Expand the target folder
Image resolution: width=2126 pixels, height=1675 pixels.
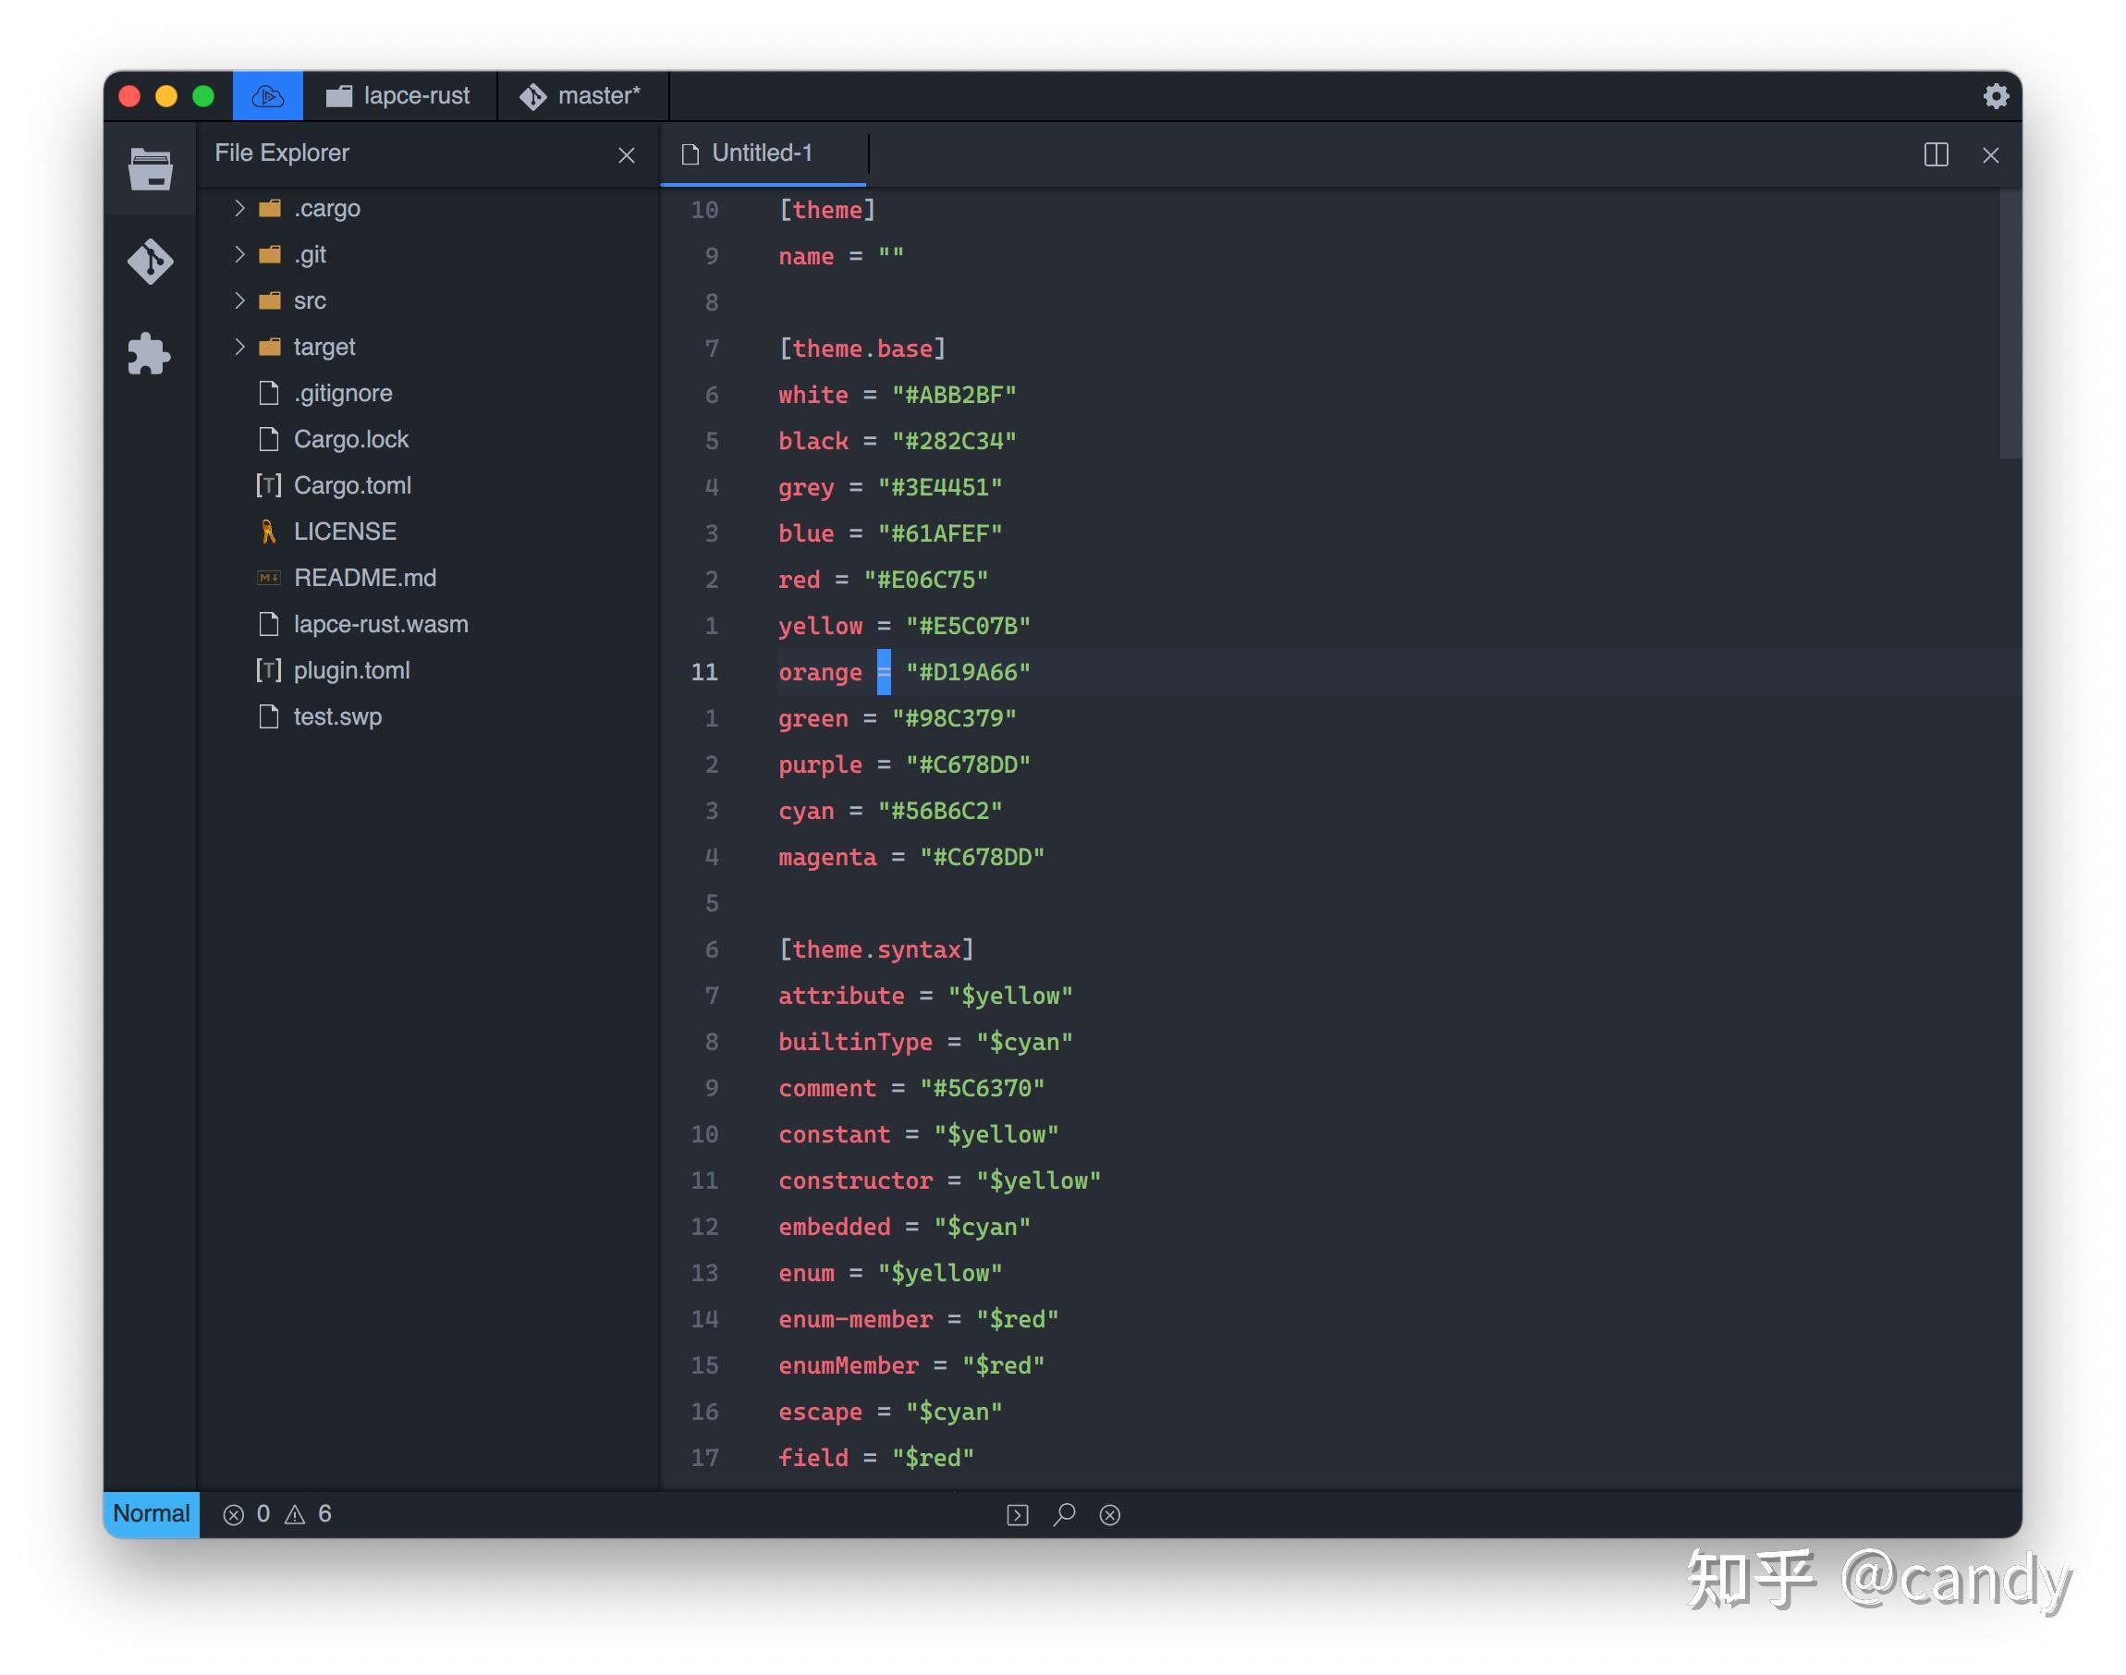(x=239, y=346)
